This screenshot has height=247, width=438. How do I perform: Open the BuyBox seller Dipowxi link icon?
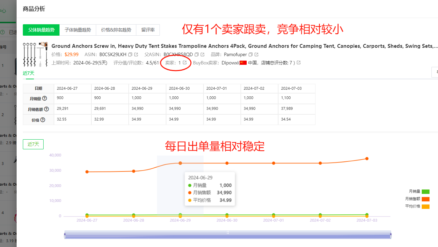299,63
